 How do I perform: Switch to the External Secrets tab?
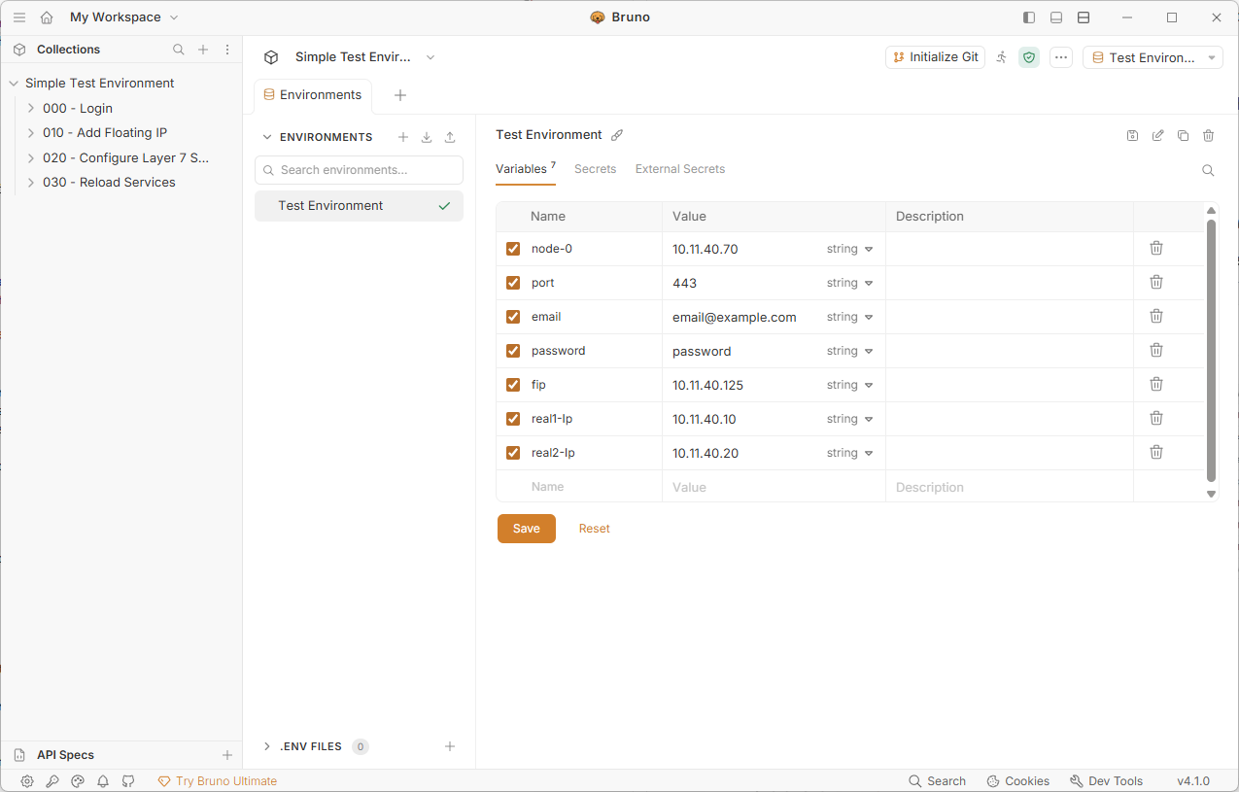pos(680,169)
